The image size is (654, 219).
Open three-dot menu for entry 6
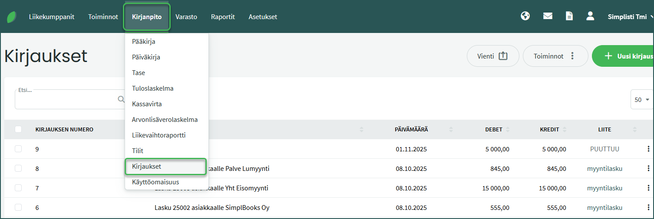click(x=648, y=208)
